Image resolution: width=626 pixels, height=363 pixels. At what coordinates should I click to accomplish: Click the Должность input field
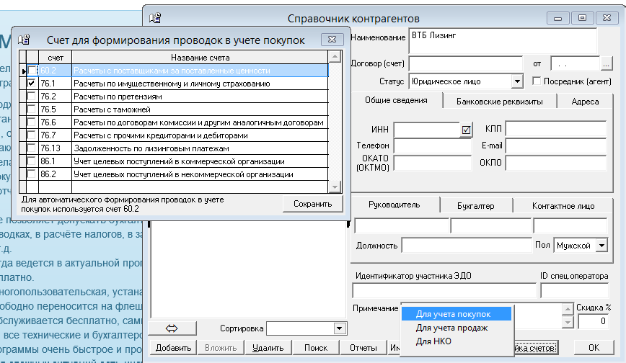[x=467, y=246]
